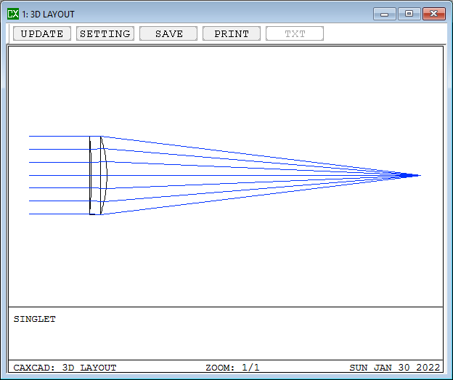Click the SINGLET title text

pyautogui.click(x=35, y=319)
